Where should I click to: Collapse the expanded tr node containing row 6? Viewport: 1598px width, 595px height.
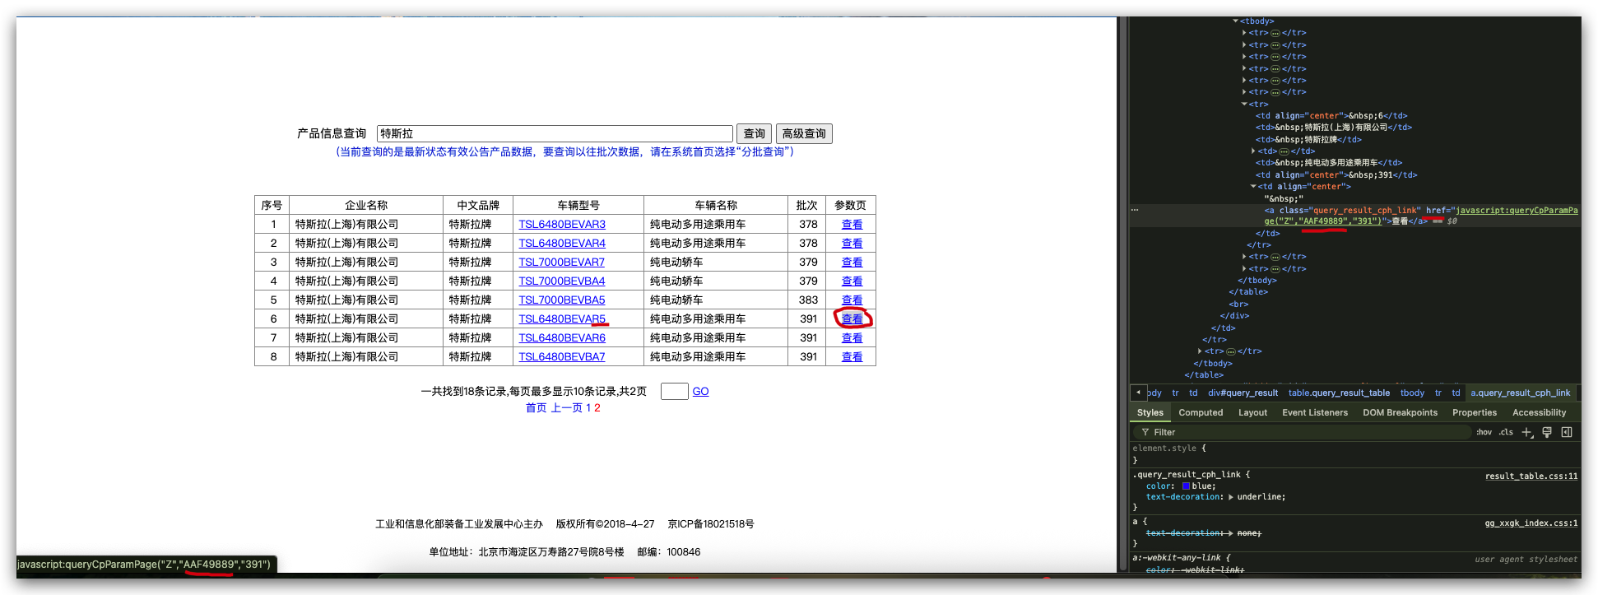tap(1244, 105)
